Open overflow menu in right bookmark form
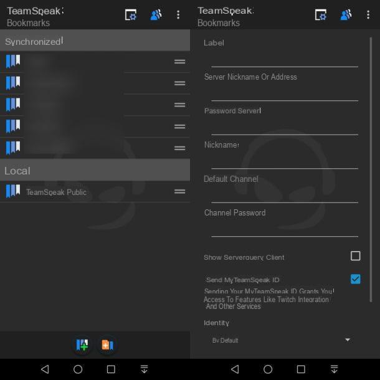This screenshot has height=380, width=380. [x=368, y=15]
